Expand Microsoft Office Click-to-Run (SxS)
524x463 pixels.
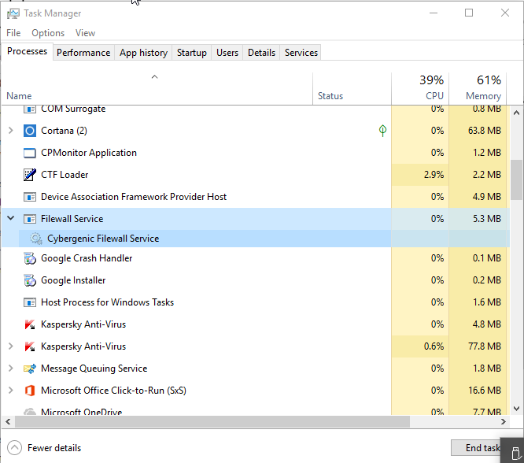click(10, 391)
